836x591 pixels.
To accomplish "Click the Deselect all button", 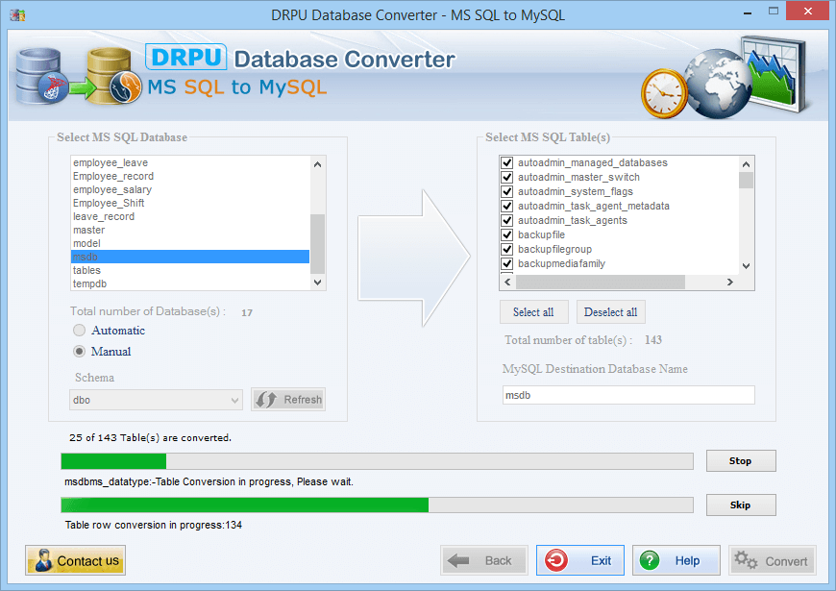I will pos(610,312).
